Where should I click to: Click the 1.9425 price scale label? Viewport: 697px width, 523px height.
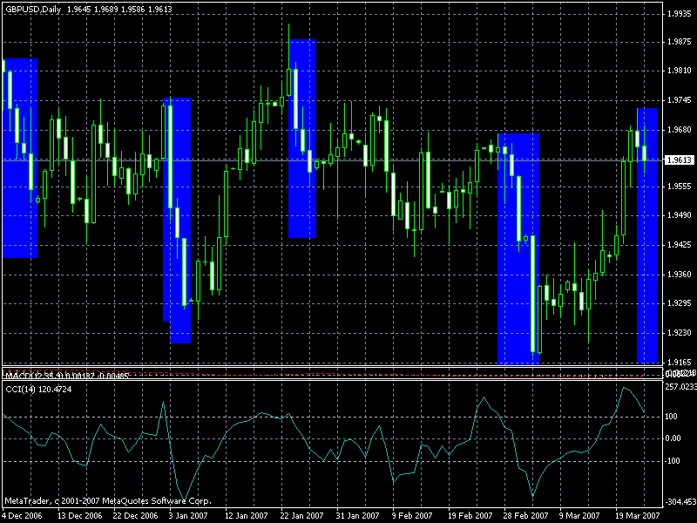click(680, 245)
